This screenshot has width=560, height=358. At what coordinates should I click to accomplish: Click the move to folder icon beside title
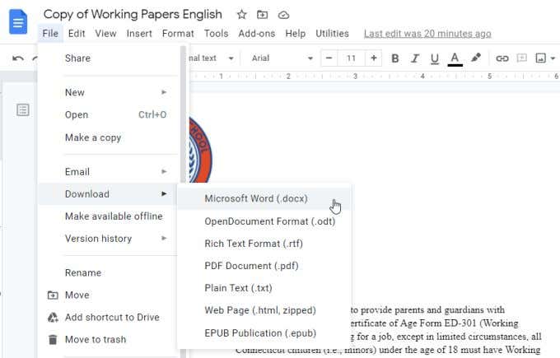pos(262,15)
